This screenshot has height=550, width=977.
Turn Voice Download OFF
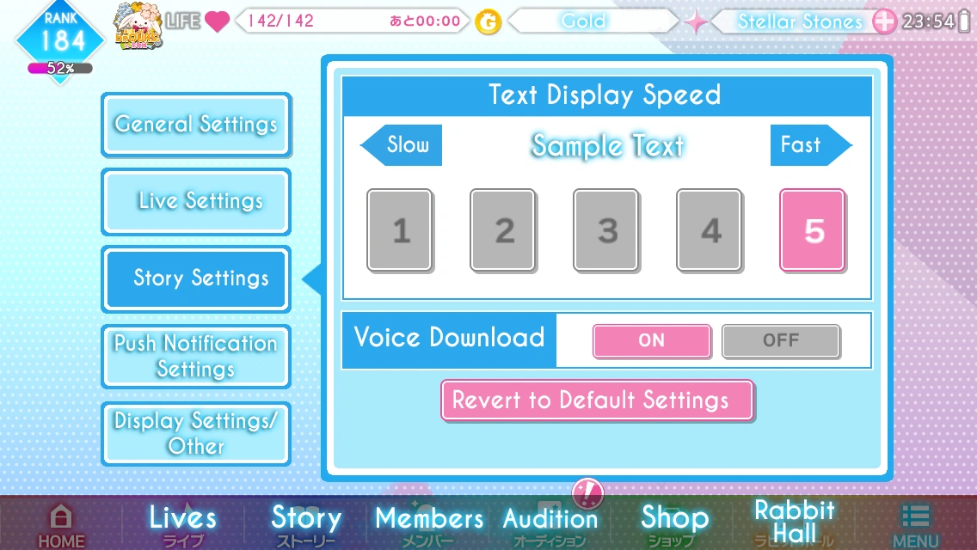point(781,340)
